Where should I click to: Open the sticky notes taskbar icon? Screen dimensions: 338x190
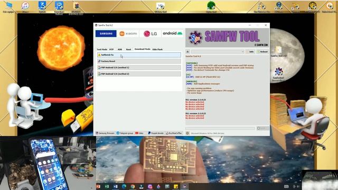coord(176,186)
